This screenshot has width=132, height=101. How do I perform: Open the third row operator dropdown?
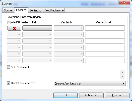[14, 41]
